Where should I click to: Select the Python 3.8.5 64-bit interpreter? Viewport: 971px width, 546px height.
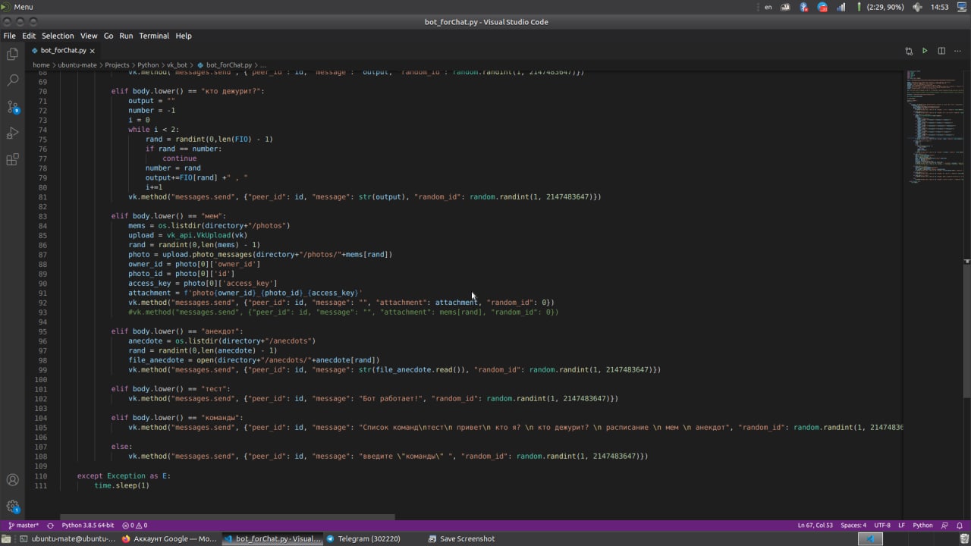pos(87,525)
